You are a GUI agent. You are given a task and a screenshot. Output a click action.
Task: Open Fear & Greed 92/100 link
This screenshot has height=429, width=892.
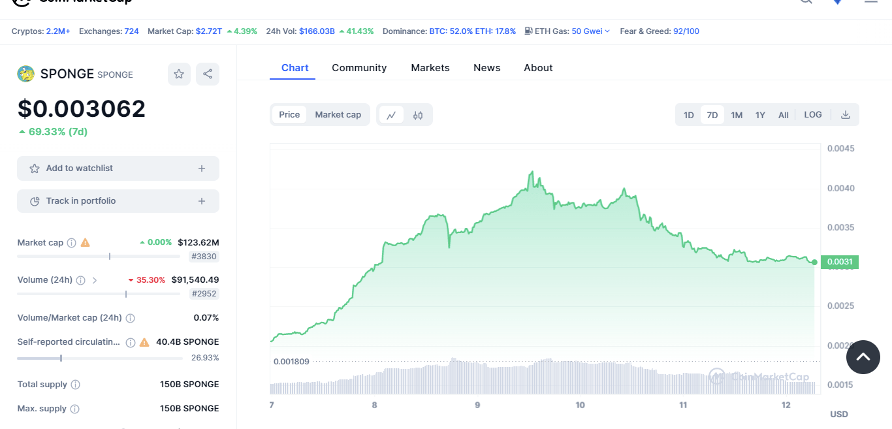click(686, 31)
